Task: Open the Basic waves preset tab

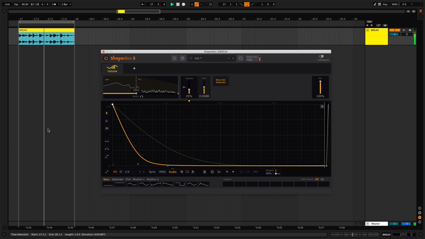Action: tap(106, 179)
